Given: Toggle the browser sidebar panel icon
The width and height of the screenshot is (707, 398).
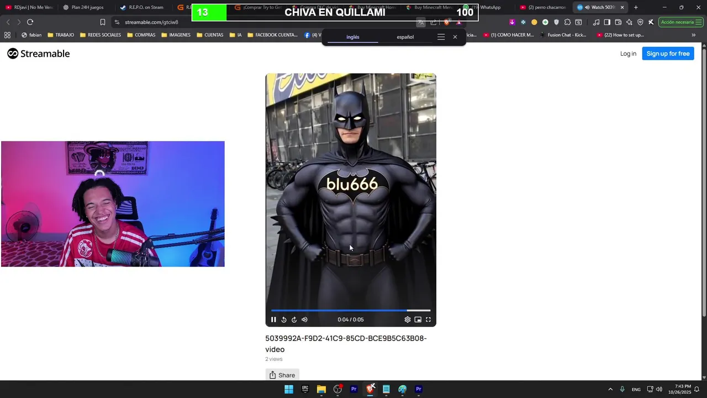Looking at the screenshot, I should click(607, 22).
